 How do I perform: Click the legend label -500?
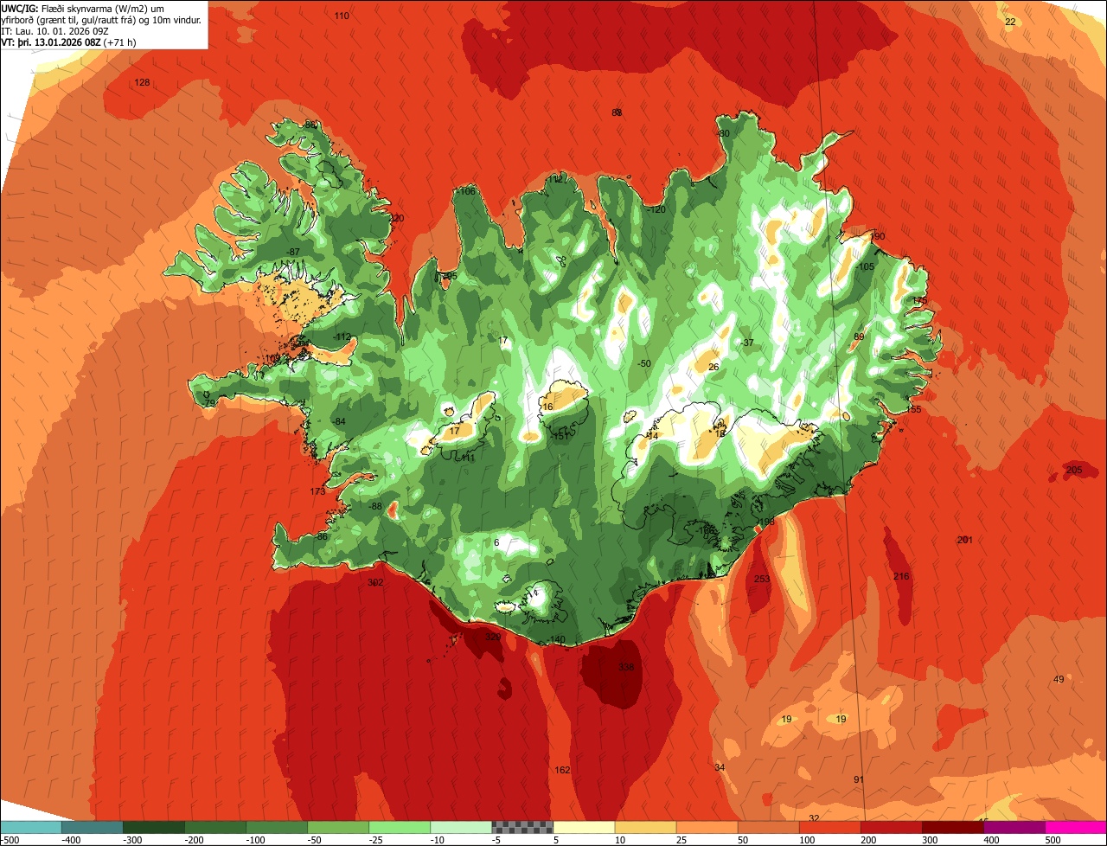pyautogui.click(x=11, y=840)
